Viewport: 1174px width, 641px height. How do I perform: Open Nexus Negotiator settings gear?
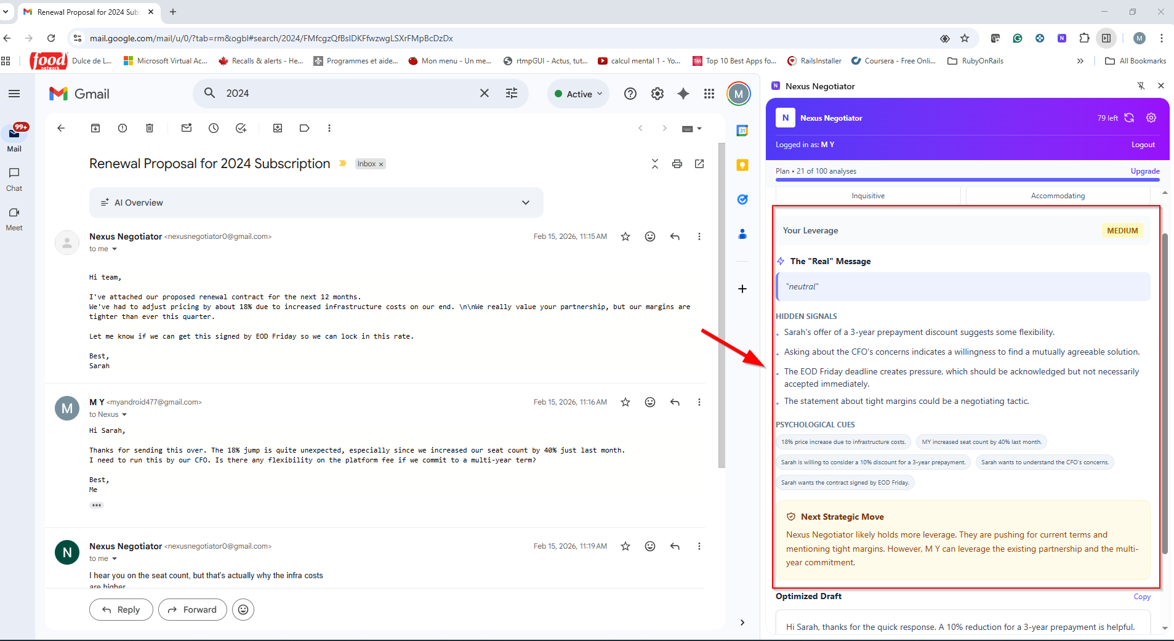1151,118
